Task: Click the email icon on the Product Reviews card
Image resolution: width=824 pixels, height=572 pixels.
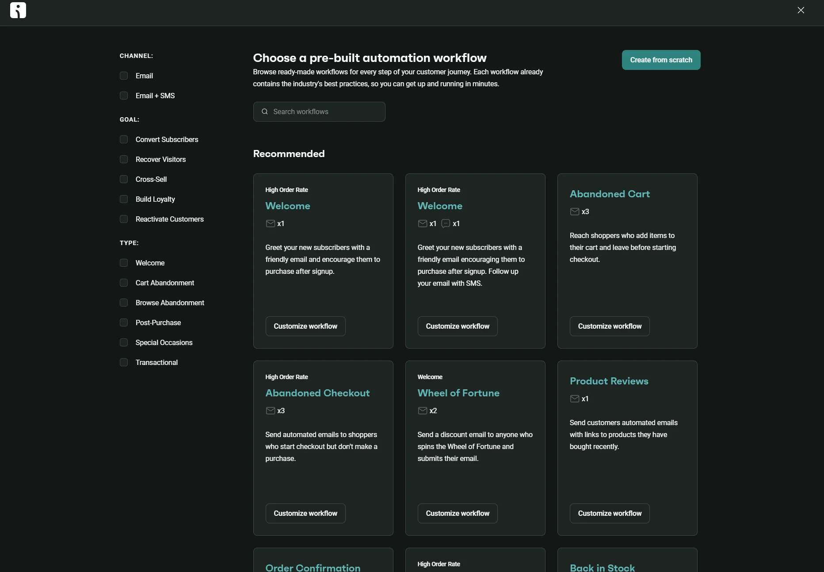Action: pyautogui.click(x=574, y=399)
